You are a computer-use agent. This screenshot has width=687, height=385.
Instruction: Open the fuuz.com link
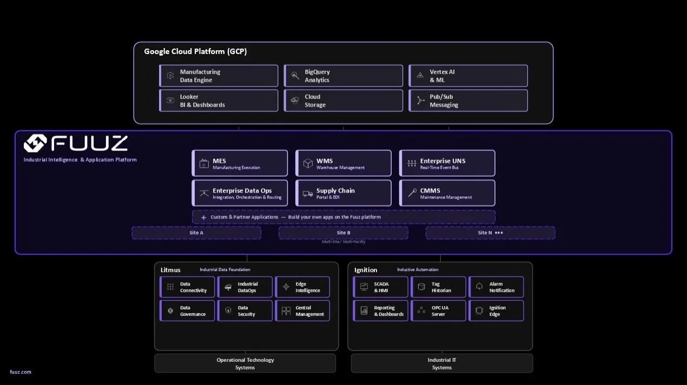pyautogui.click(x=20, y=372)
